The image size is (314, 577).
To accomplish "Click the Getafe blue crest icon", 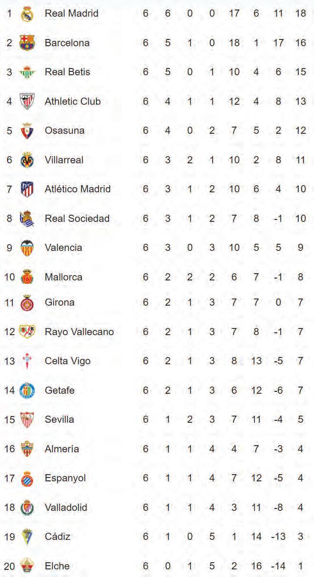I will point(27,391).
